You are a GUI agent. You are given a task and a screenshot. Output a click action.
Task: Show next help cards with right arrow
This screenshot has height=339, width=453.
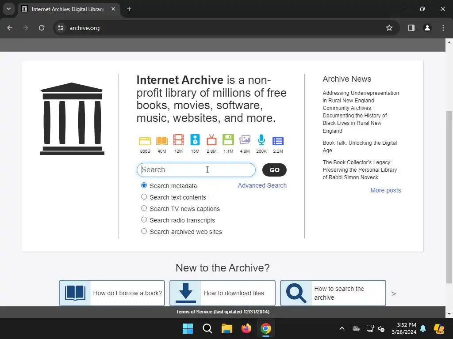click(x=394, y=294)
